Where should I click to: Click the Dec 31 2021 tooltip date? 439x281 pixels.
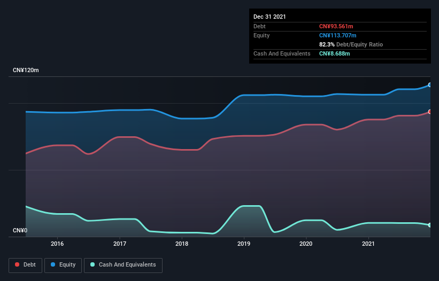pos(269,17)
